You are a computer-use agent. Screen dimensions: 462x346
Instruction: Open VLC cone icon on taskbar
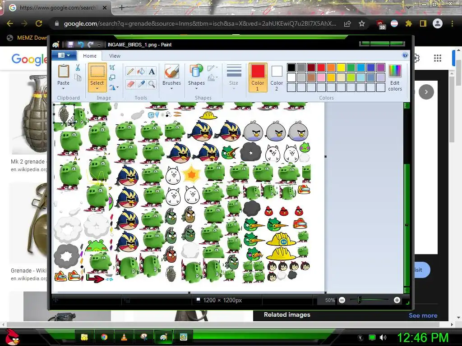[x=124, y=337]
